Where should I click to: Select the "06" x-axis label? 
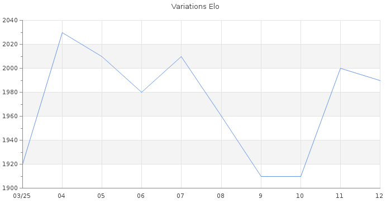tap(141, 196)
